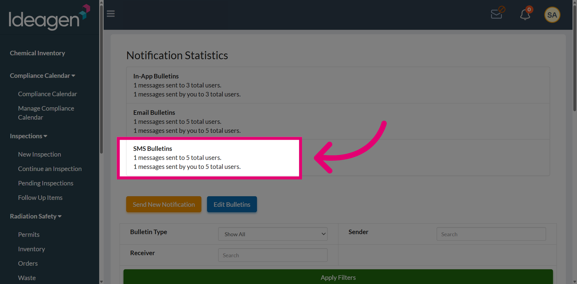Click the sidebar scrollbar thumb
Screen dimensions: 577x284
pos(101,80)
